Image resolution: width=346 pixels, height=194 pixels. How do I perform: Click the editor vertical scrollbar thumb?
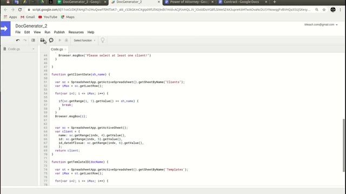click(344, 145)
